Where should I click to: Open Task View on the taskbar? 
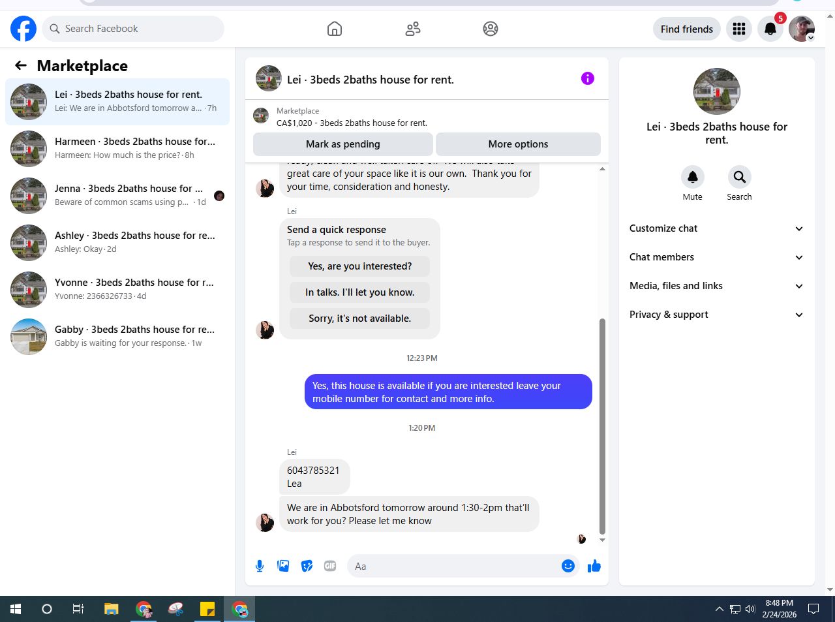click(78, 609)
